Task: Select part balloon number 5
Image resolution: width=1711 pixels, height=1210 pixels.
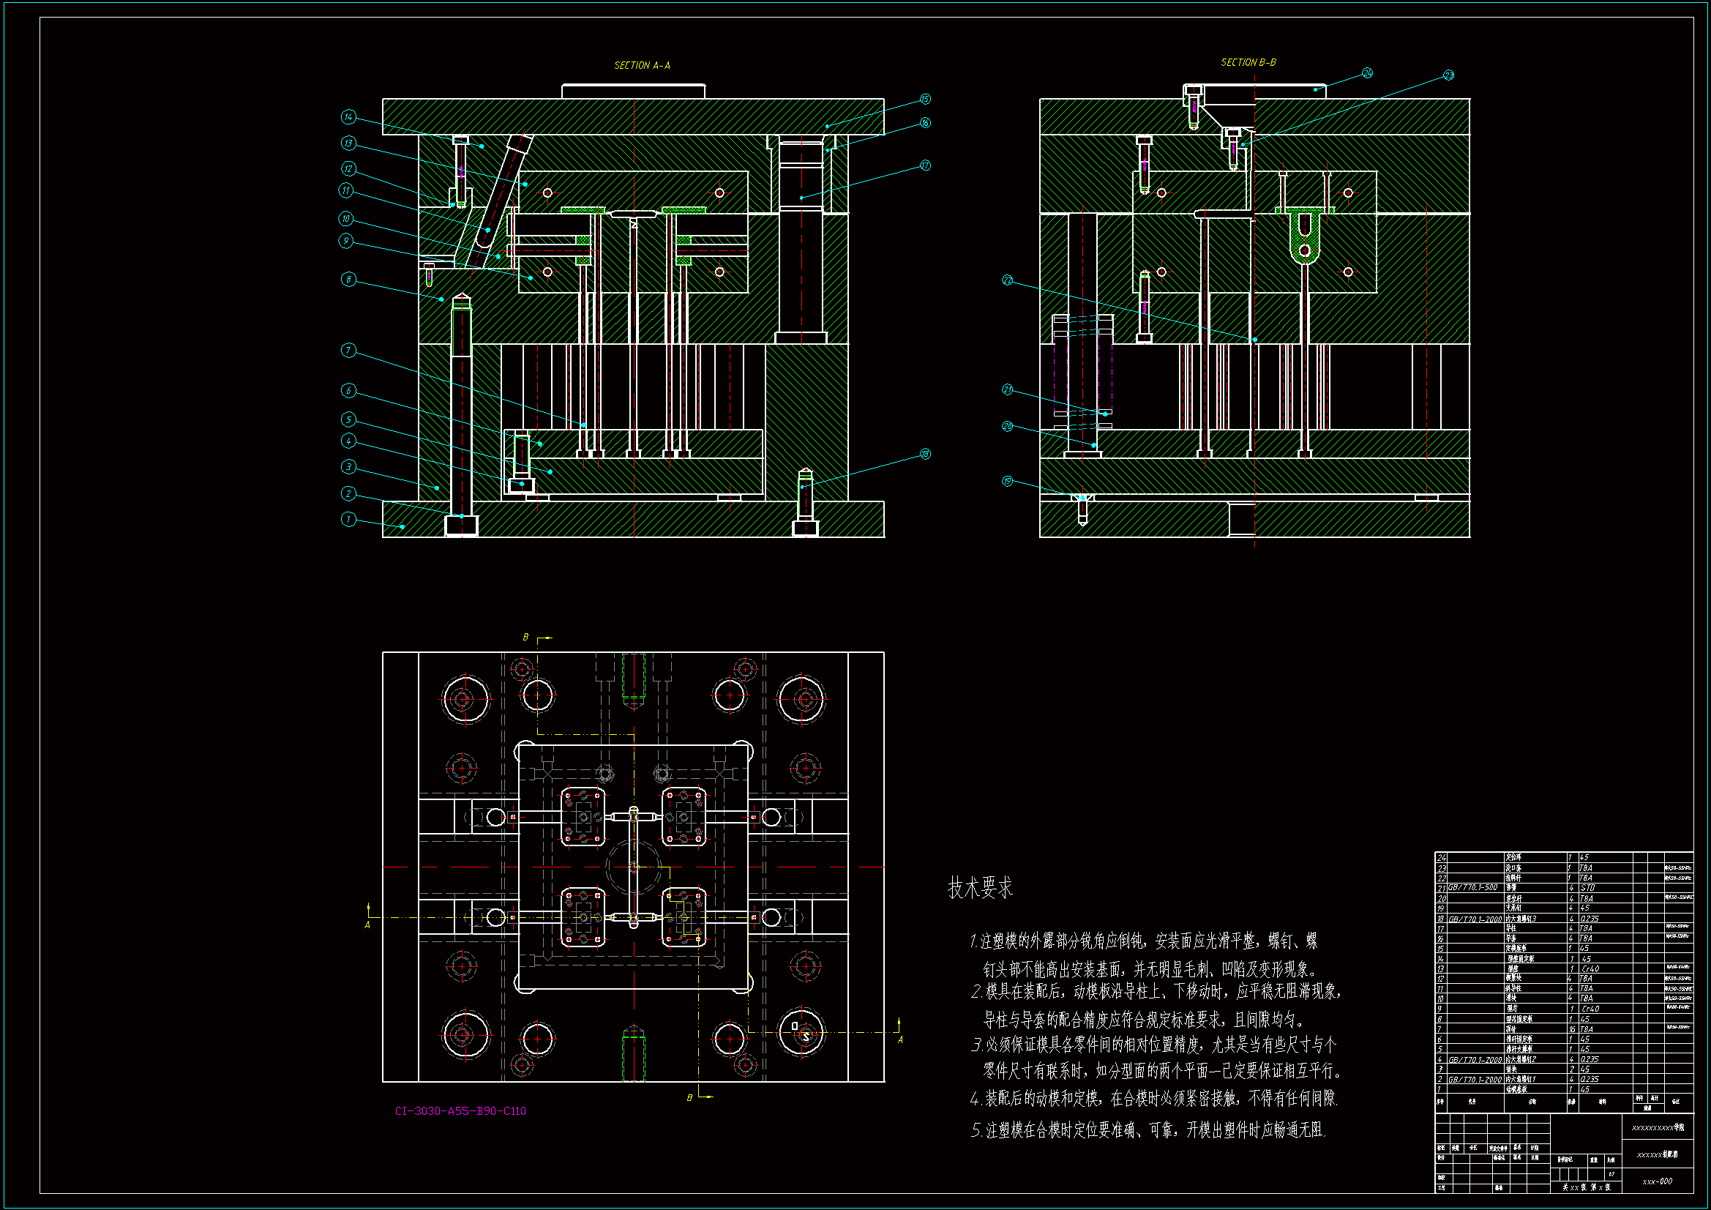Action: coord(348,419)
